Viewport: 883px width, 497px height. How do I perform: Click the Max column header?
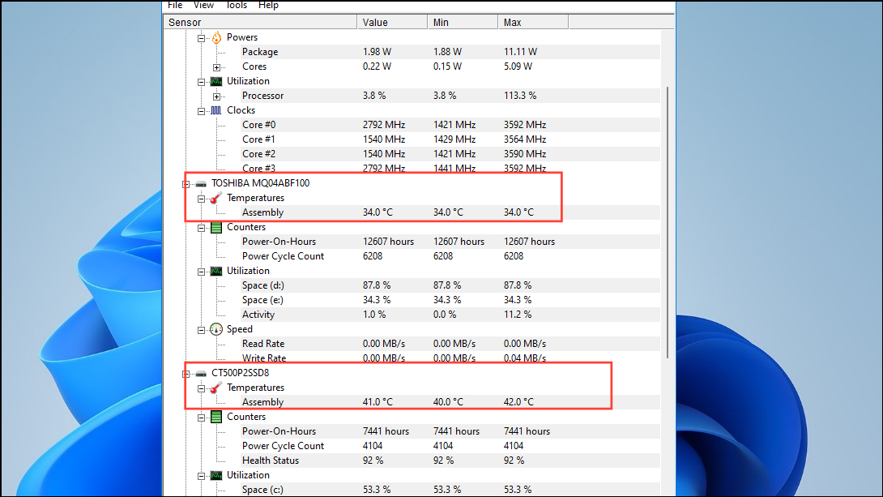pyautogui.click(x=531, y=22)
